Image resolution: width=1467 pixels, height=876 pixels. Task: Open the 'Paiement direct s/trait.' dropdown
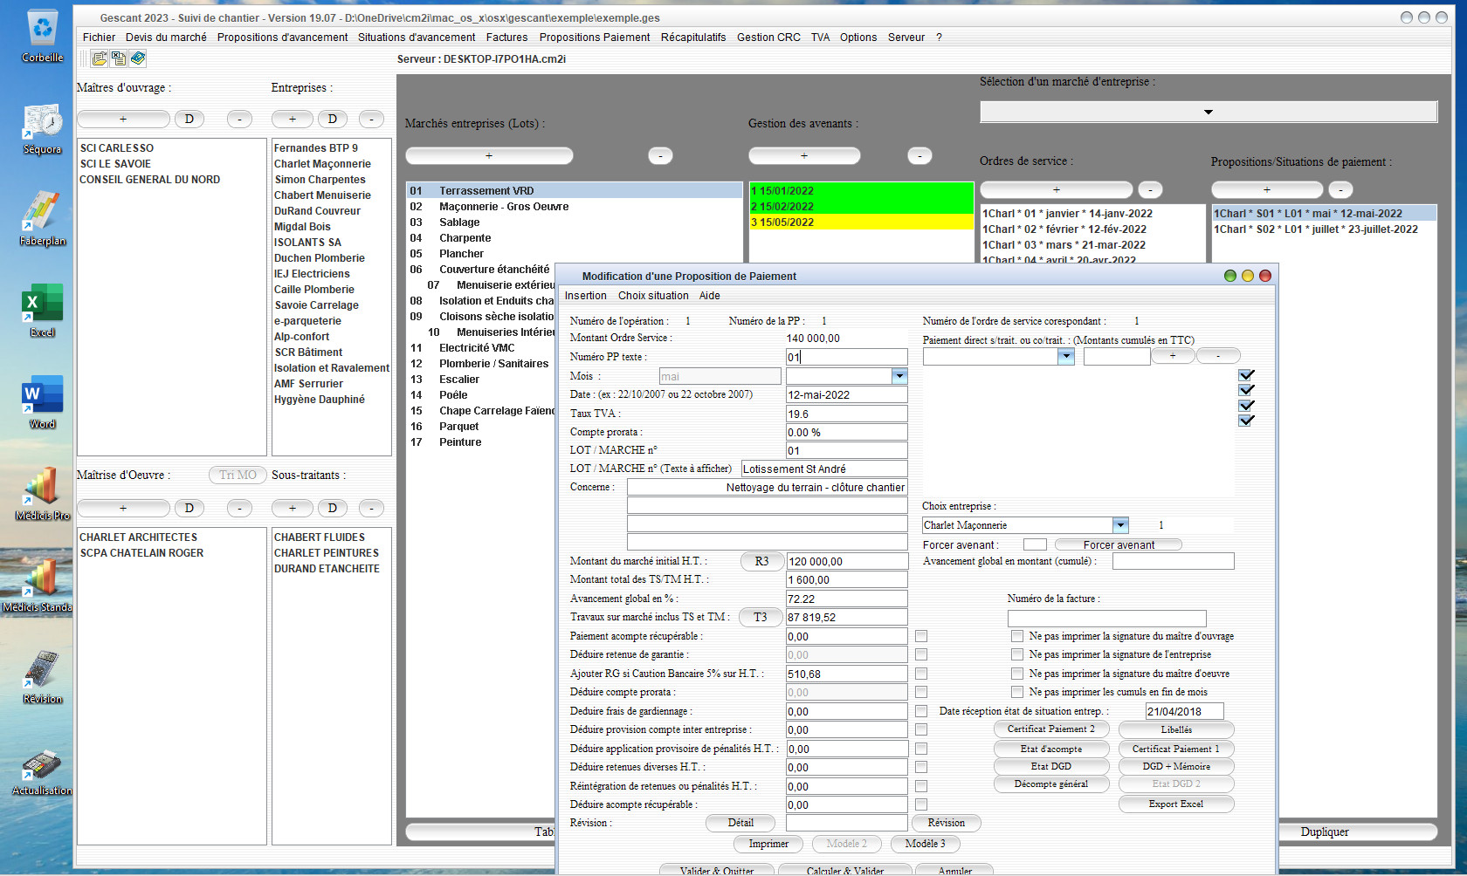coord(1065,356)
